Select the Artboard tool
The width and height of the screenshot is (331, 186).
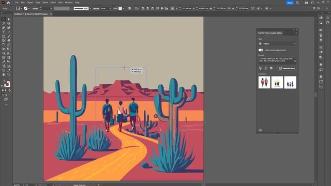pyautogui.click(x=4, y=70)
